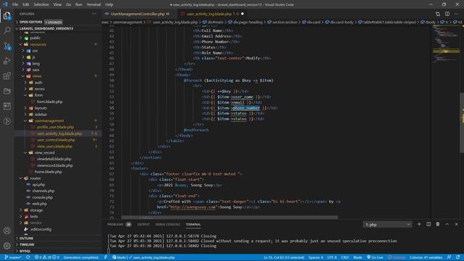Open File menu
Screen dimensions: 464x261
pyautogui.click(x=15, y=4)
